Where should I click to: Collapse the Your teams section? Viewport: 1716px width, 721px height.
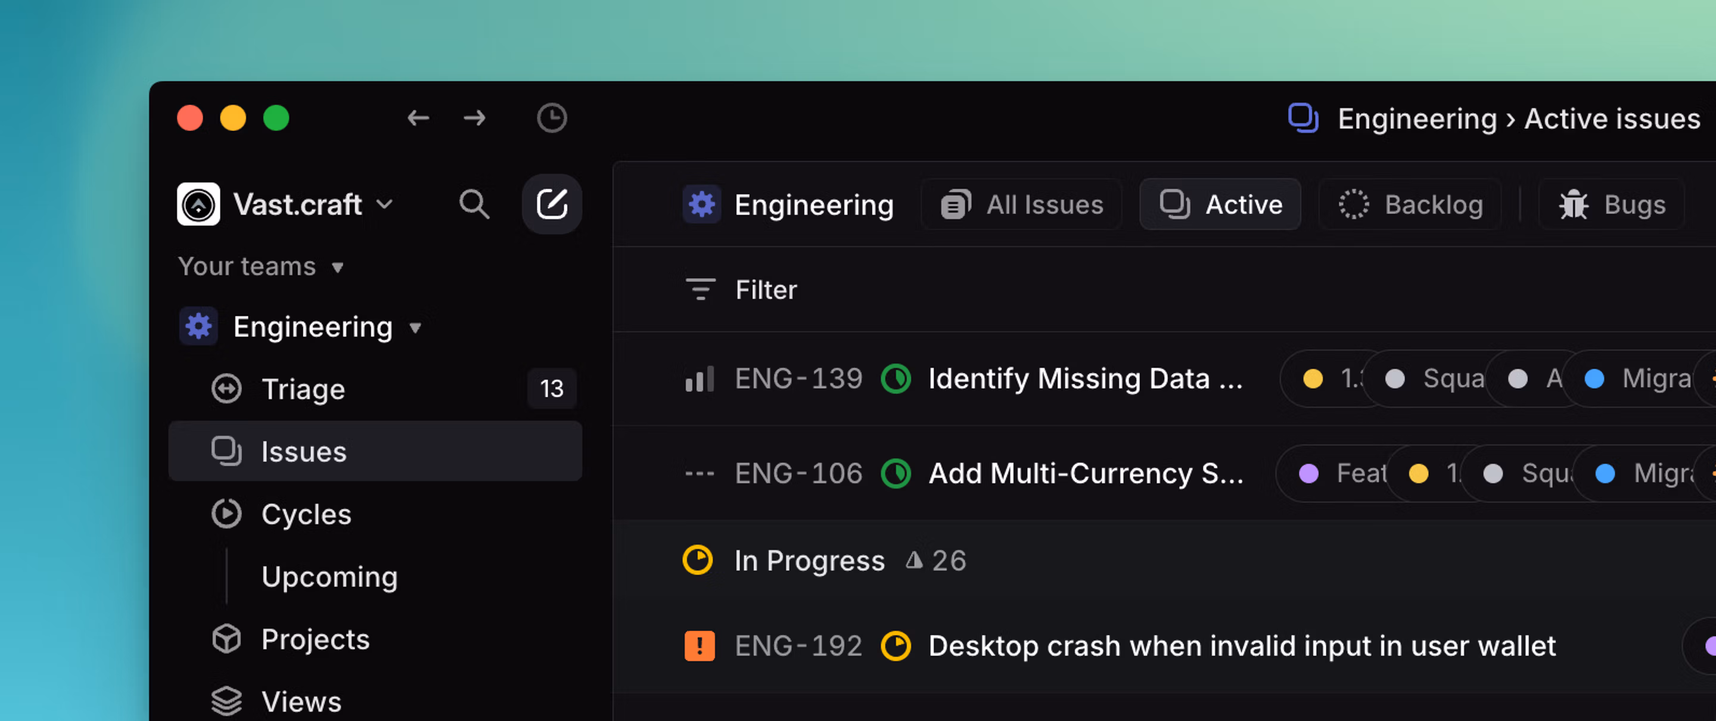[x=261, y=266]
